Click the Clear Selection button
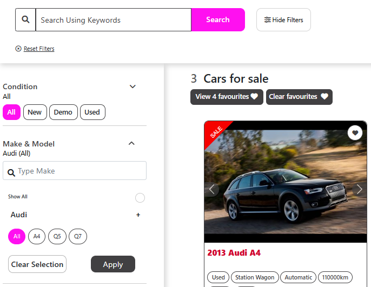The height and width of the screenshot is (287, 371). click(x=37, y=264)
